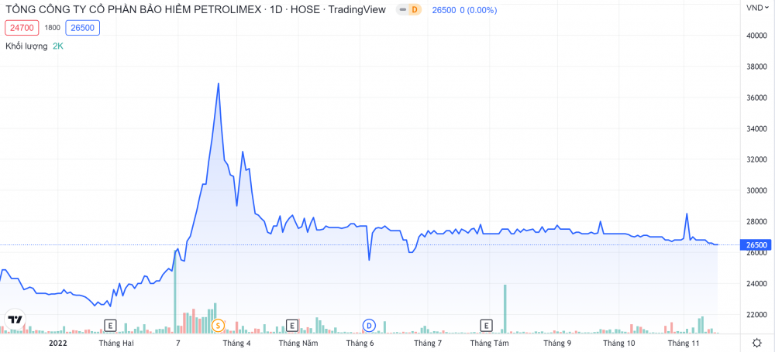Click the 26500 current price axis label
The image size is (775, 352).
pos(756,245)
